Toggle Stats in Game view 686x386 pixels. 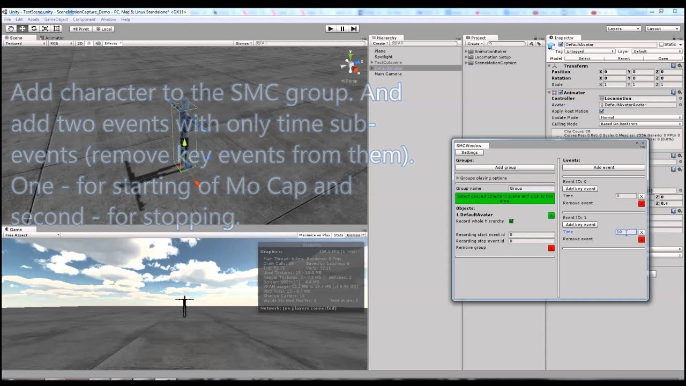pyautogui.click(x=339, y=235)
